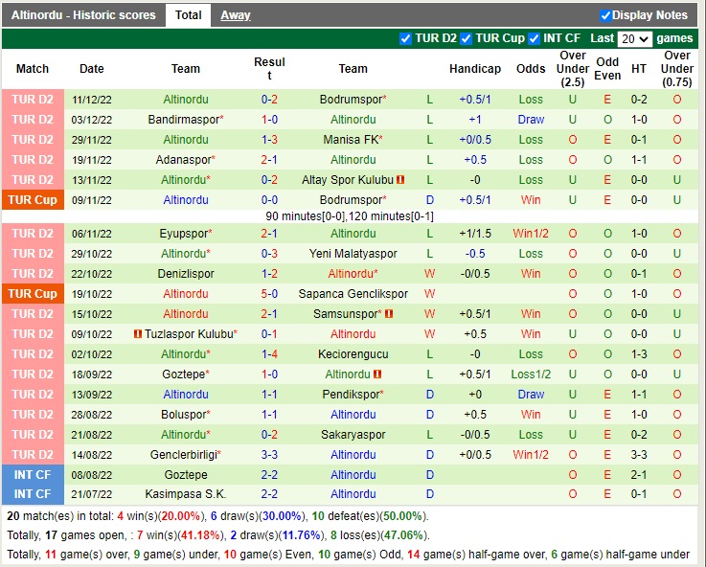Toggle the Display Notes checkbox
This screenshot has width=706, height=567.
pos(605,15)
